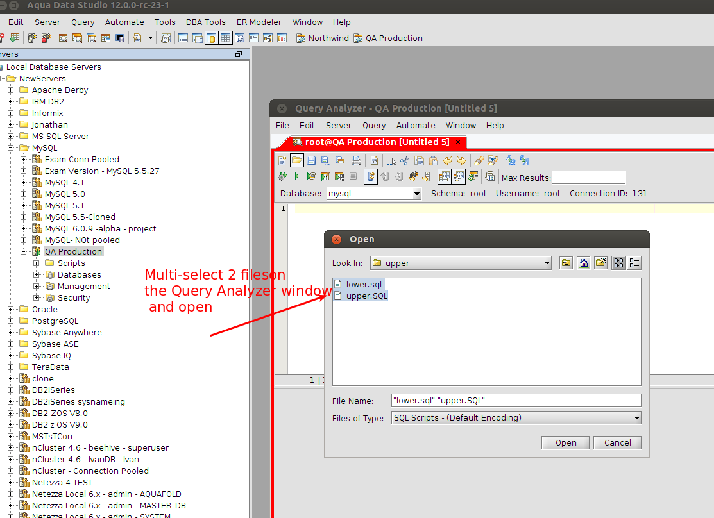This screenshot has height=518, width=714.
Task: Toggle the auto-commit icon in Query Analyzer toolbar
Action: point(371,176)
